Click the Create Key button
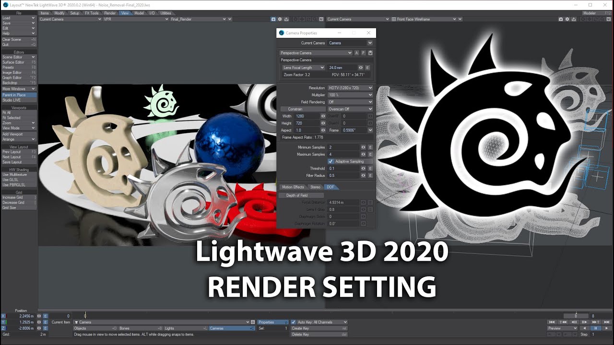 pyautogui.click(x=319, y=328)
